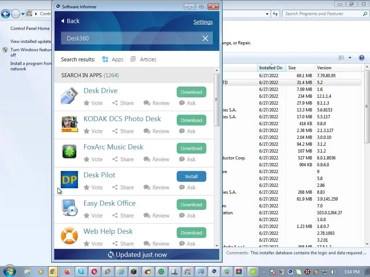Open Chrome from taskbar

(52, 272)
